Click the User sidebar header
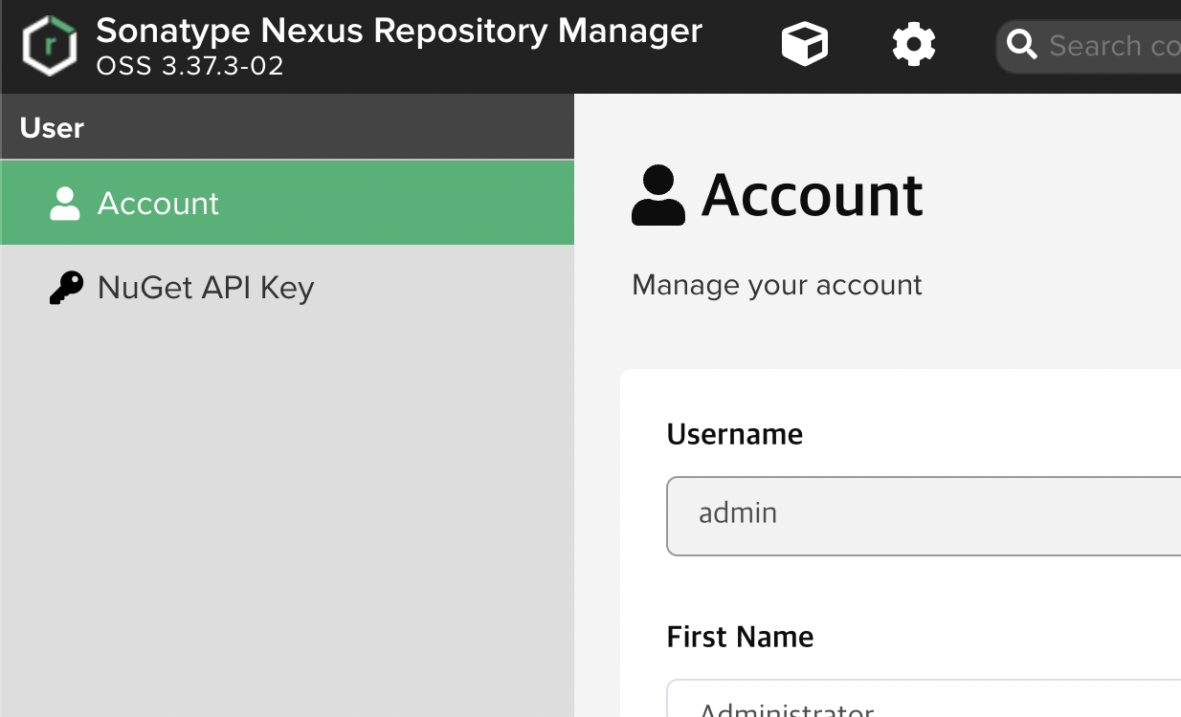 click(53, 127)
